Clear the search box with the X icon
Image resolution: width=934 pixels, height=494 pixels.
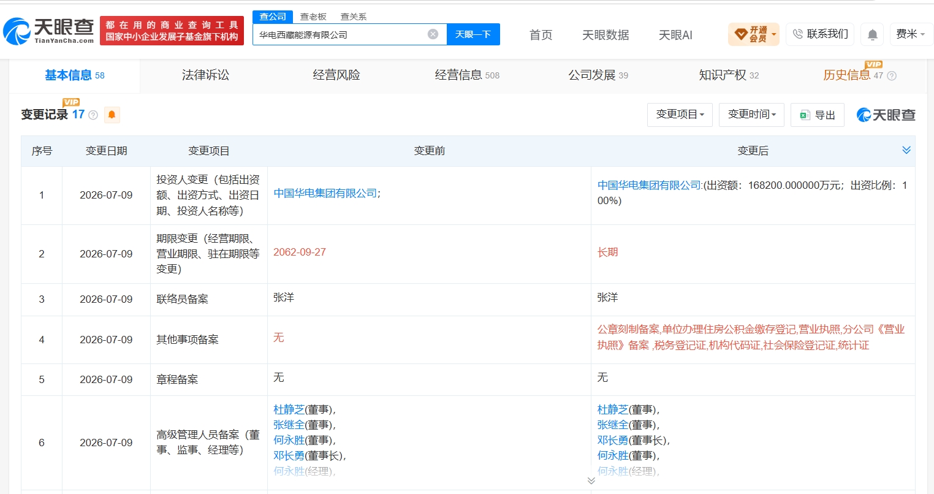click(433, 34)
